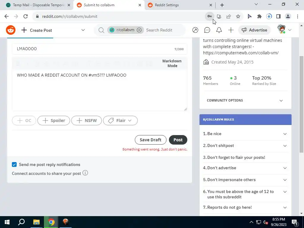Close the Temp Mail tab
Image resolution: width=304 pixels, height=228 pixels.
(x=69, y=5)
